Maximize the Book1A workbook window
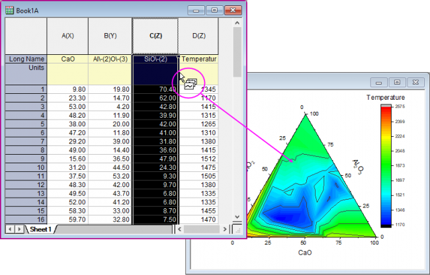The width and height of the screenshot is (430, 275). pyautogui.click(x=214, y=9)
